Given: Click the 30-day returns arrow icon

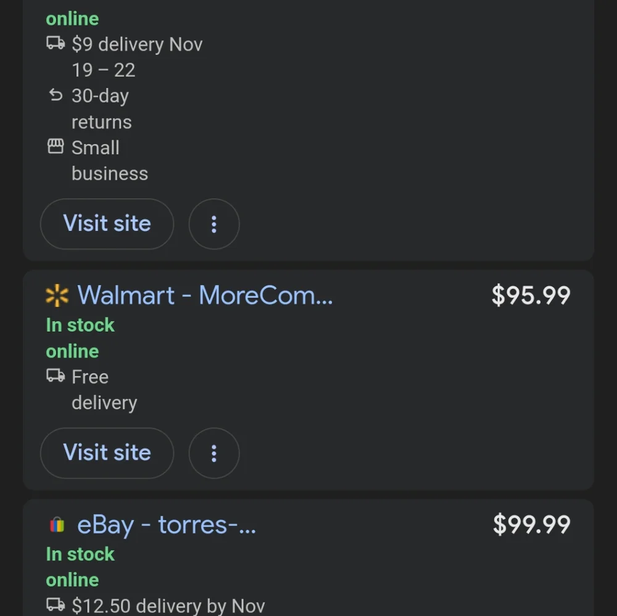Looking at the screenshot, I should (56, 95).
